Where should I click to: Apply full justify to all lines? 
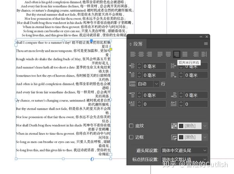(185, 54)
